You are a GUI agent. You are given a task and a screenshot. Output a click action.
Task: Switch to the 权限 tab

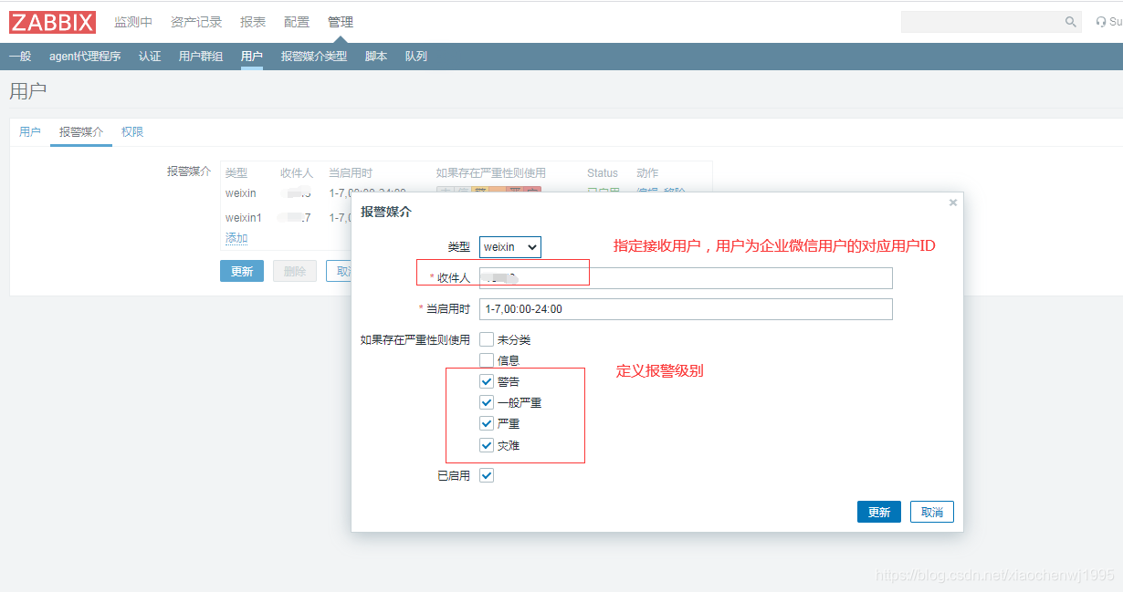[132, 132]
